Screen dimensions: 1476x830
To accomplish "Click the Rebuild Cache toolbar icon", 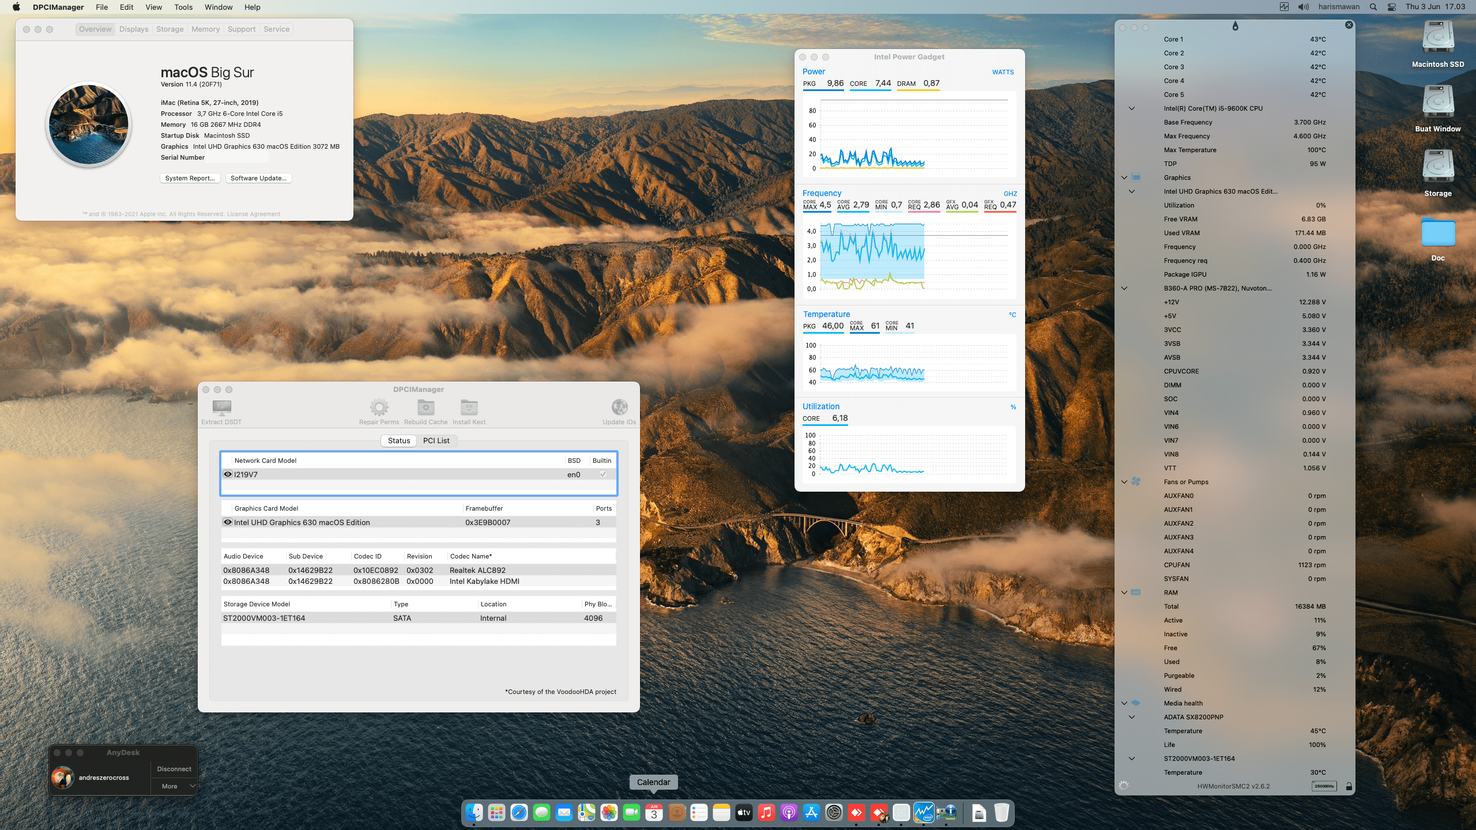I will pyautogui.click(x=426, y=408).
